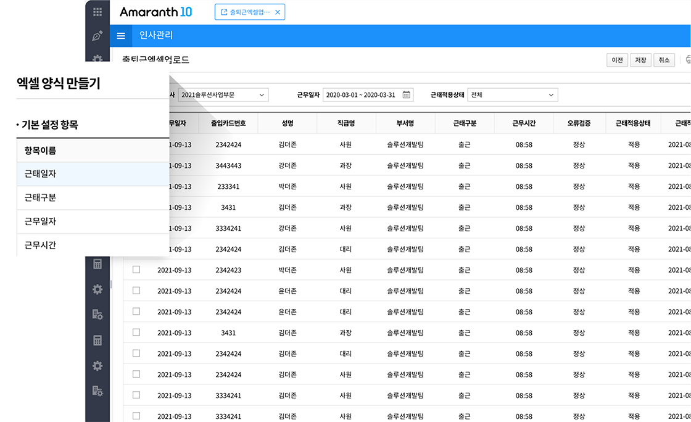This screenshot has height=422, width=691.
Task: Click the 저장 button
Action: pos(640,60)
